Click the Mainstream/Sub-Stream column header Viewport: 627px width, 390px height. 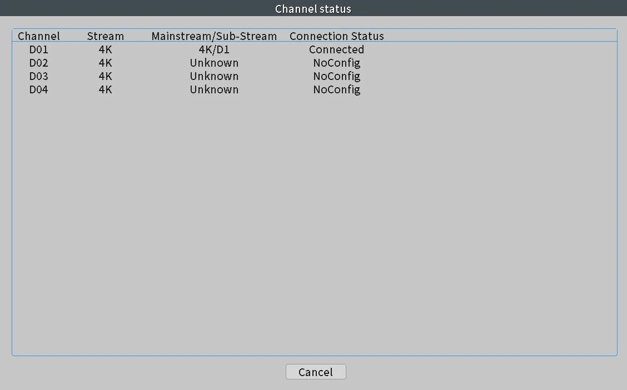click(214, 36)
